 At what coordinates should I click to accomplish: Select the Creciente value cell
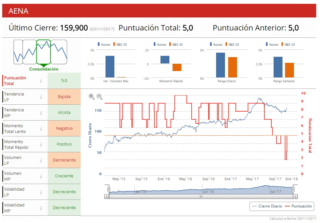click(x=64, y=176)
